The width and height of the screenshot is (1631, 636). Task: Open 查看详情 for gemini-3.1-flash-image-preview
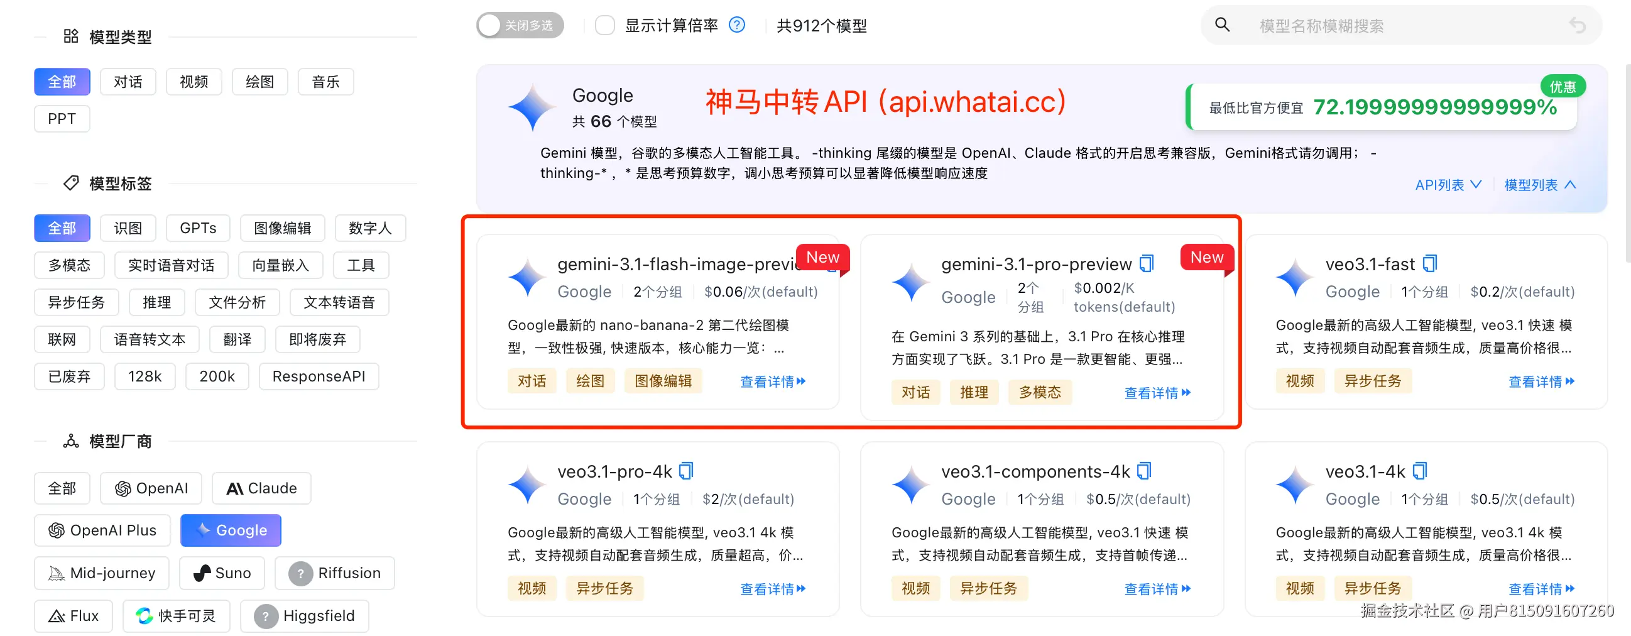click(773, 381)
